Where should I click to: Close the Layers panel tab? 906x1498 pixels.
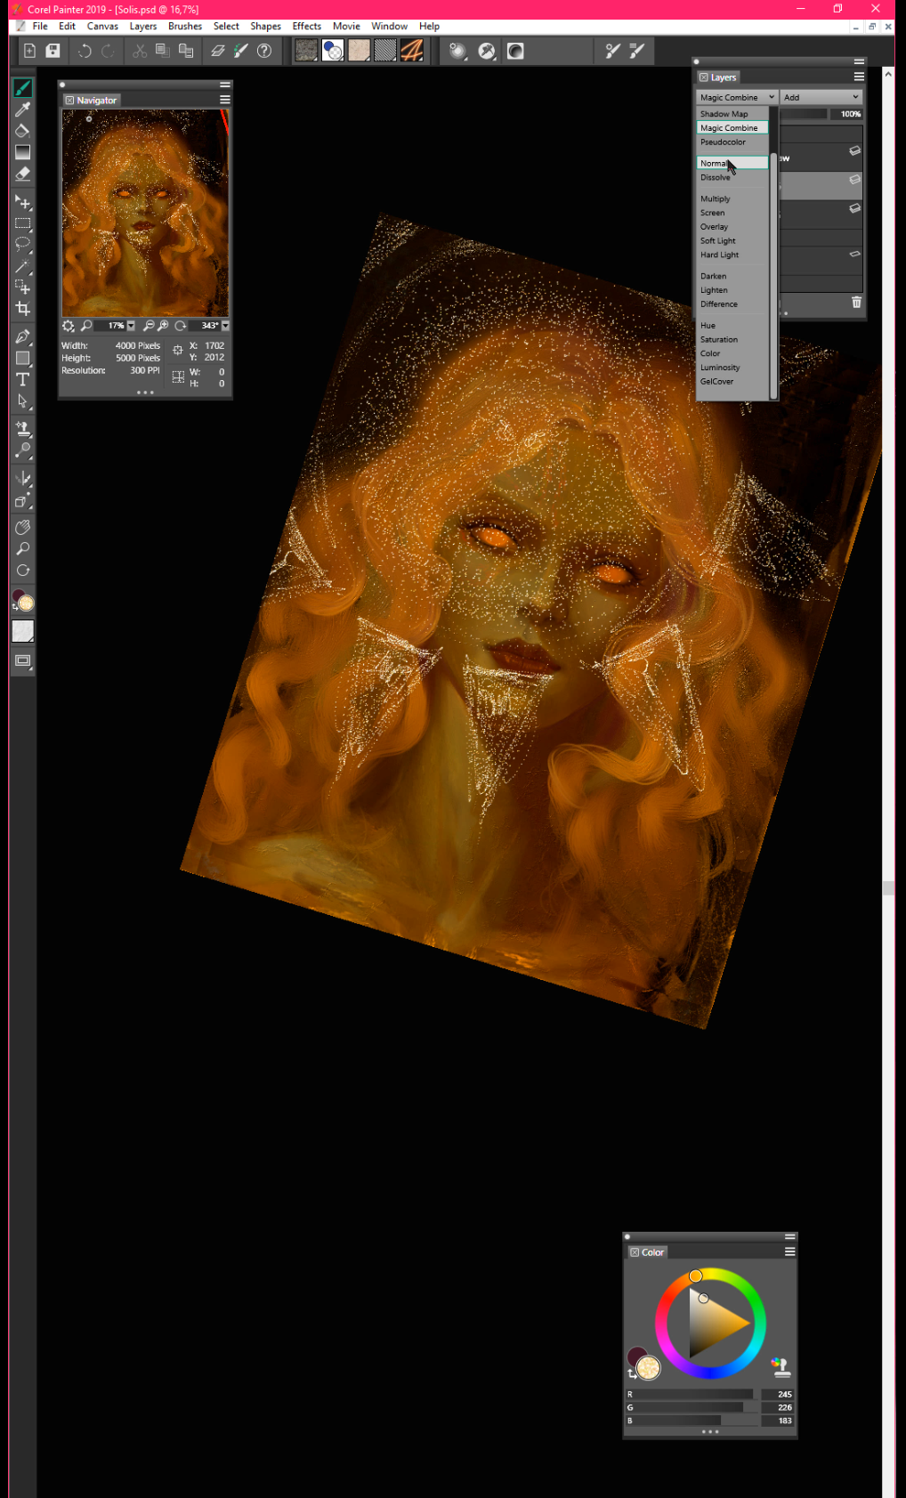point(703,77)
